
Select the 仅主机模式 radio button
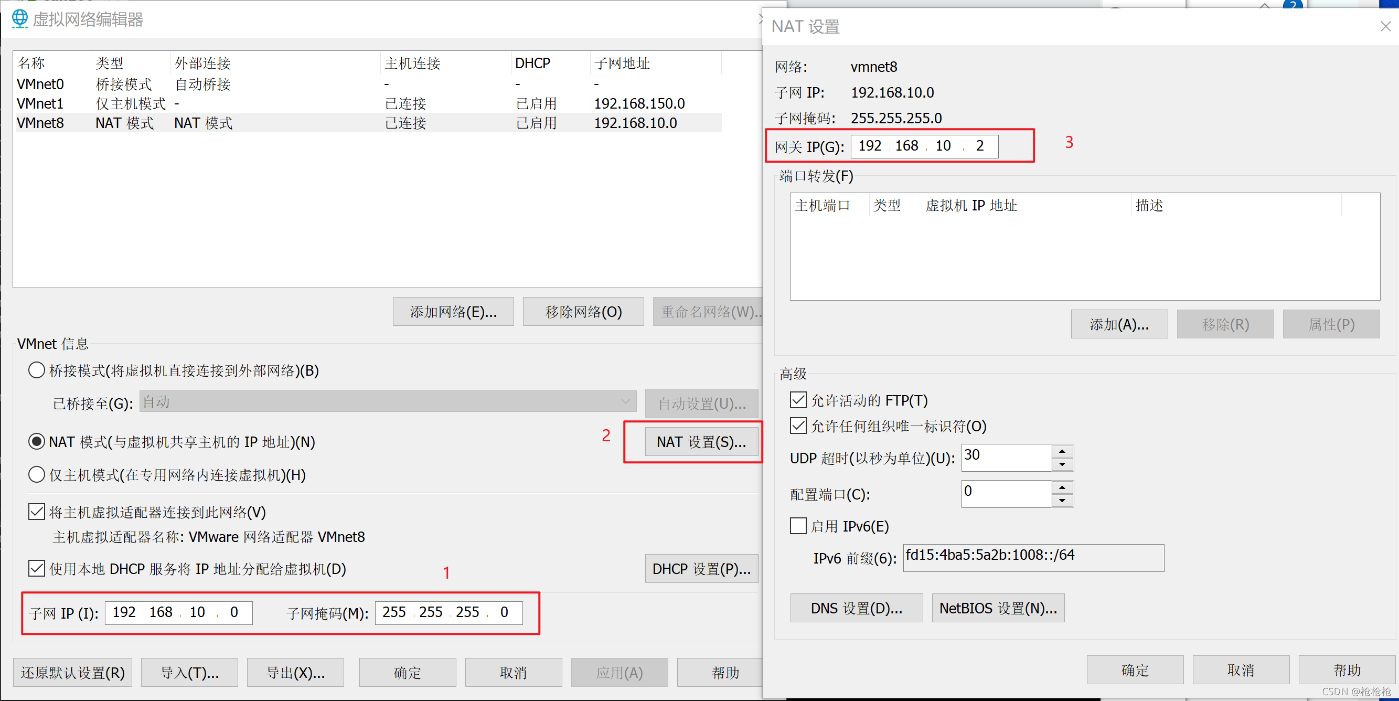36,475
